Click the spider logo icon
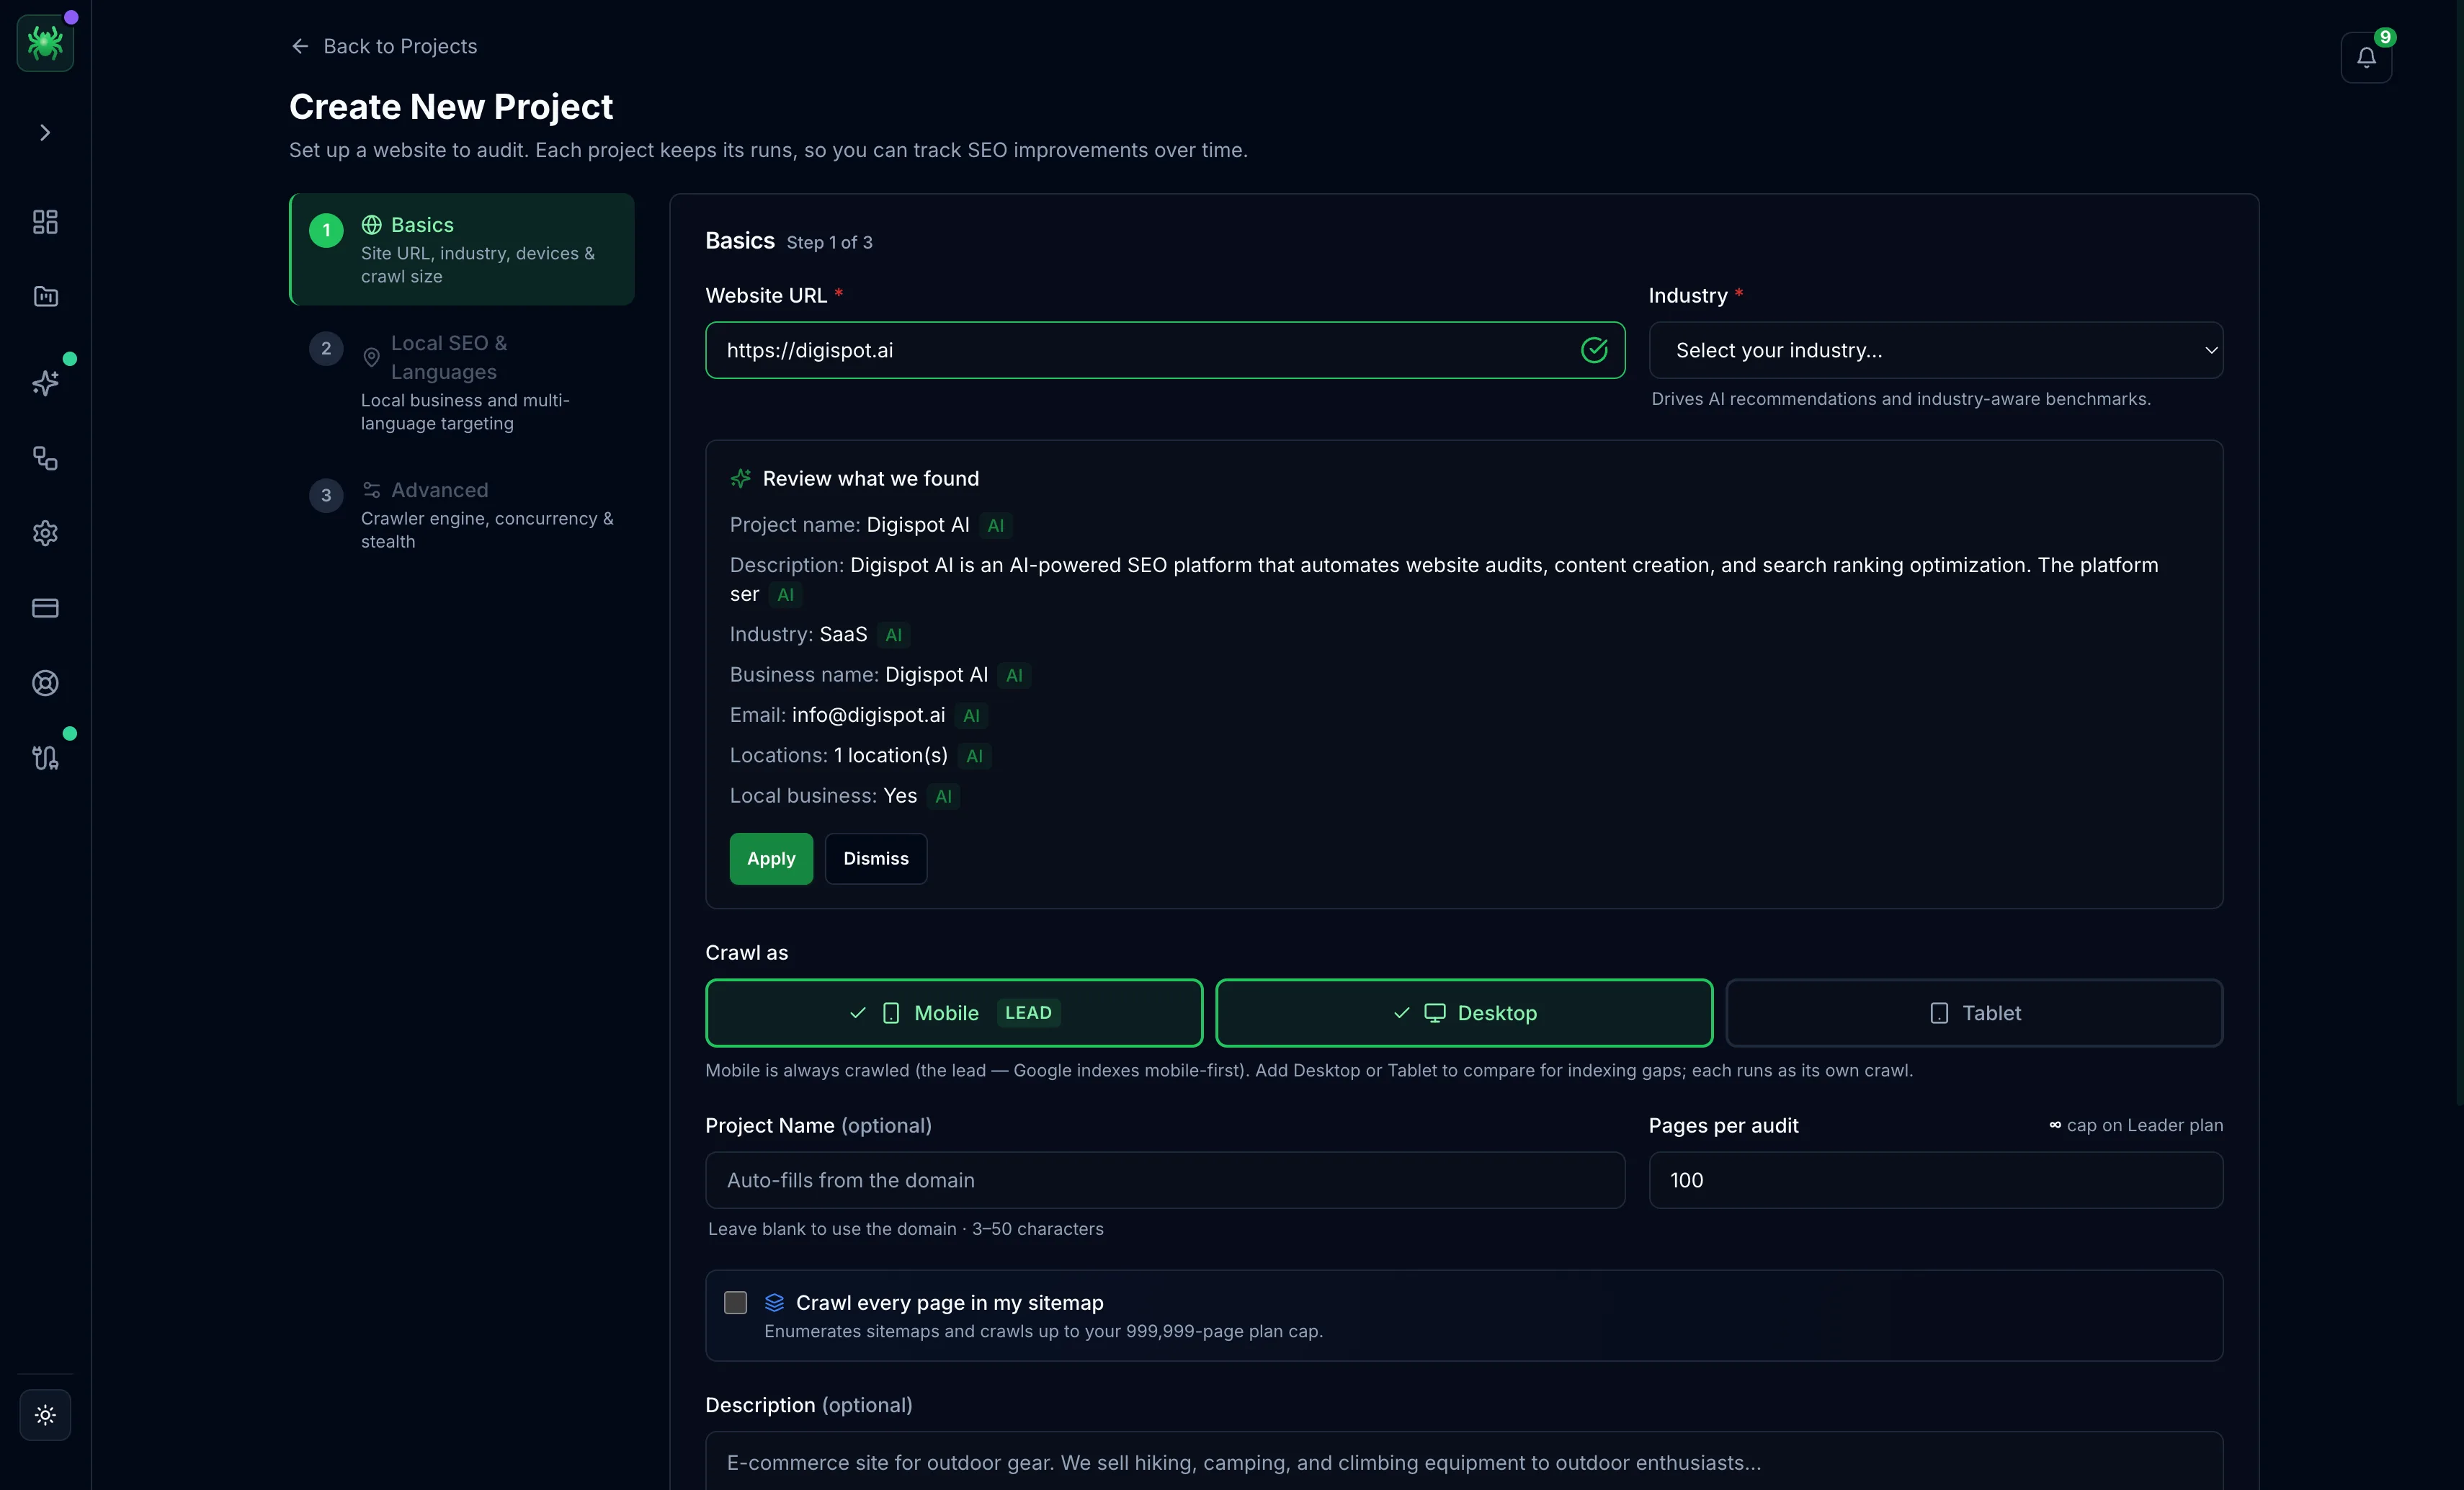 click(45, 43)
